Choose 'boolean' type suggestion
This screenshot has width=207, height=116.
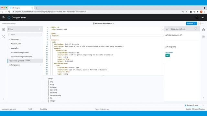click(53, 87)
